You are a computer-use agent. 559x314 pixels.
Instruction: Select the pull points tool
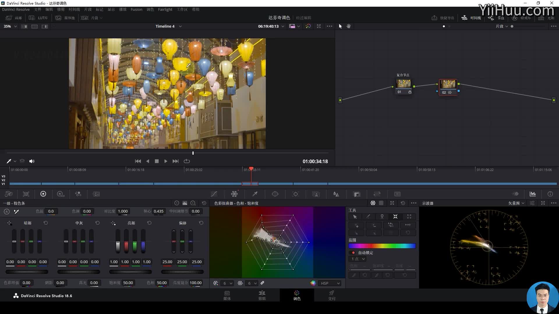(x=395, y=217)
